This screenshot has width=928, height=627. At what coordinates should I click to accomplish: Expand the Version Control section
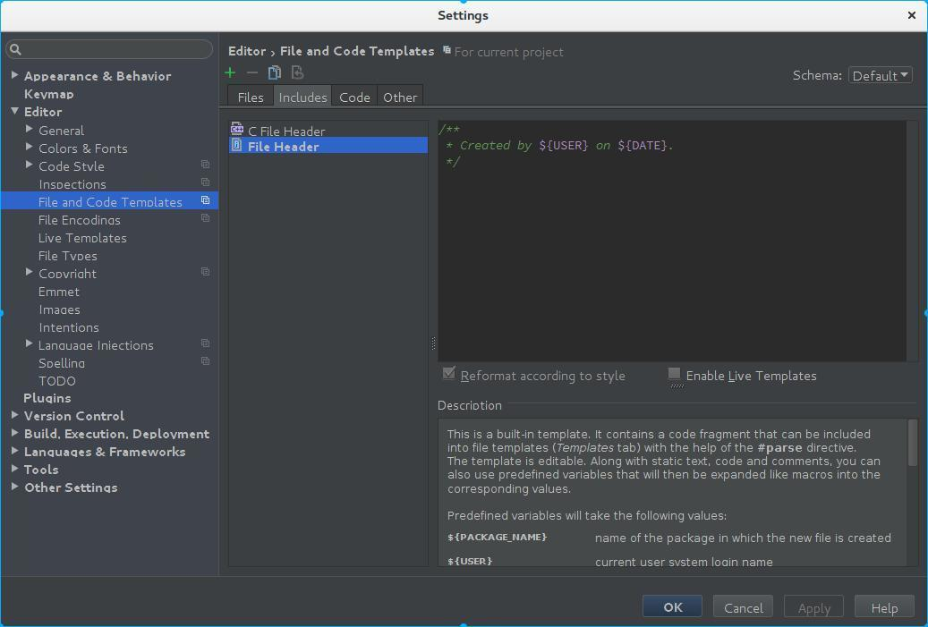pos(15,415)
